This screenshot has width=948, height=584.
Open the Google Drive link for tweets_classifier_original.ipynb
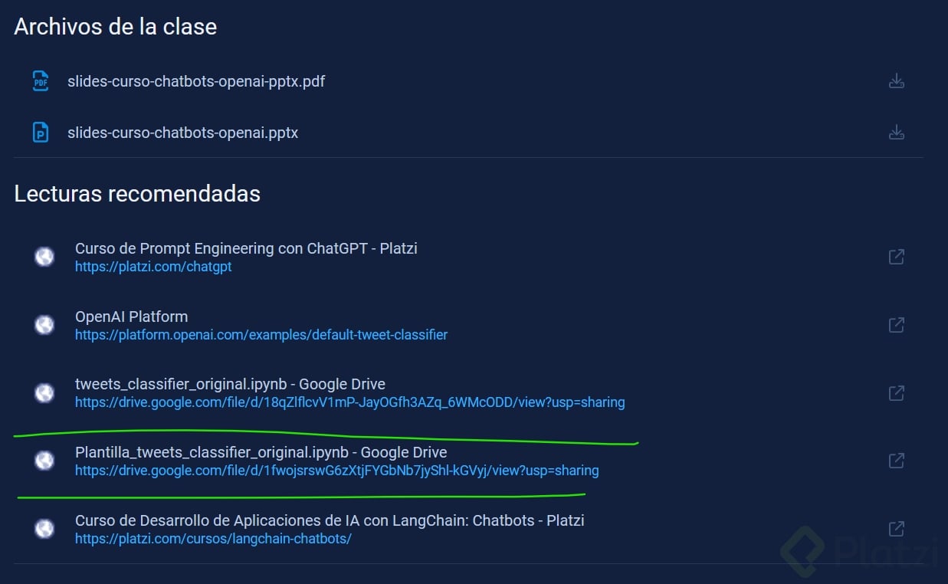click(349, 402)
